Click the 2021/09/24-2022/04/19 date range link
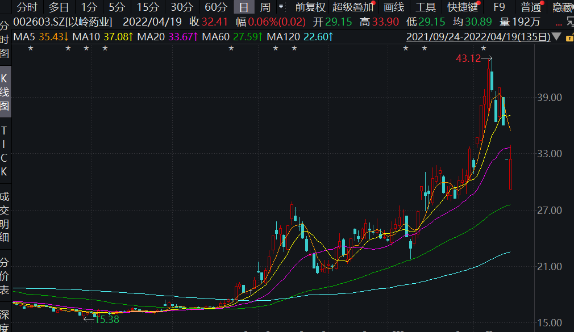 [x=479, y=36]
